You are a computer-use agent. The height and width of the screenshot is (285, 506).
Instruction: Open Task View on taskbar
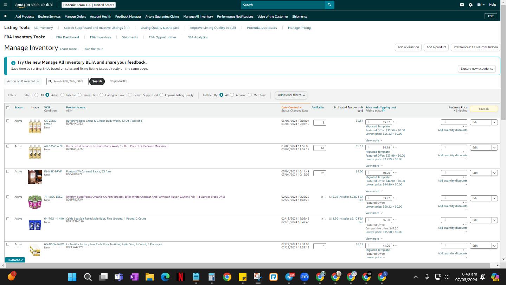103,277
